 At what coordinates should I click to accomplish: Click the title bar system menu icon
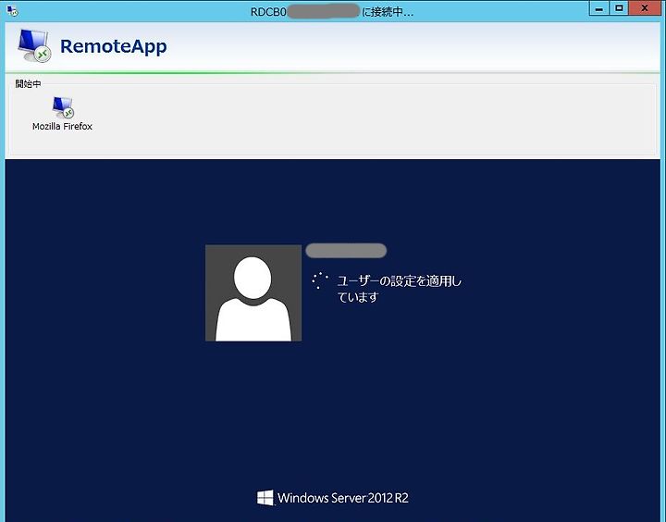point(12,10)
